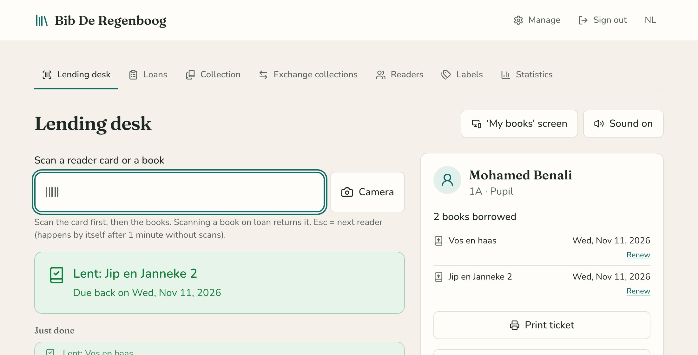698x355 pixels.
Task: Renew the Vos en haas loan
Action: pyautogui.click(x=638, y=255)
